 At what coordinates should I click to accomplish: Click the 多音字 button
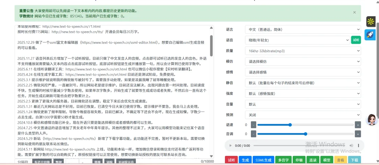(283, 160)
